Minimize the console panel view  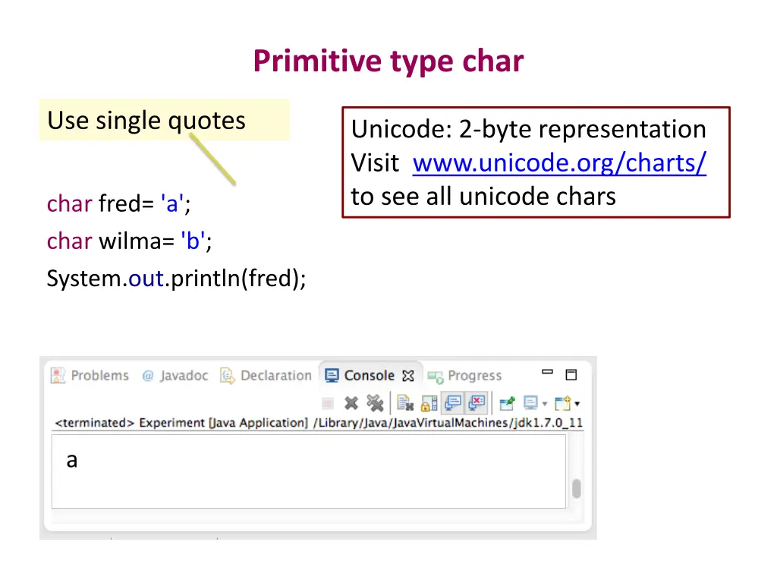pos(548,372)
